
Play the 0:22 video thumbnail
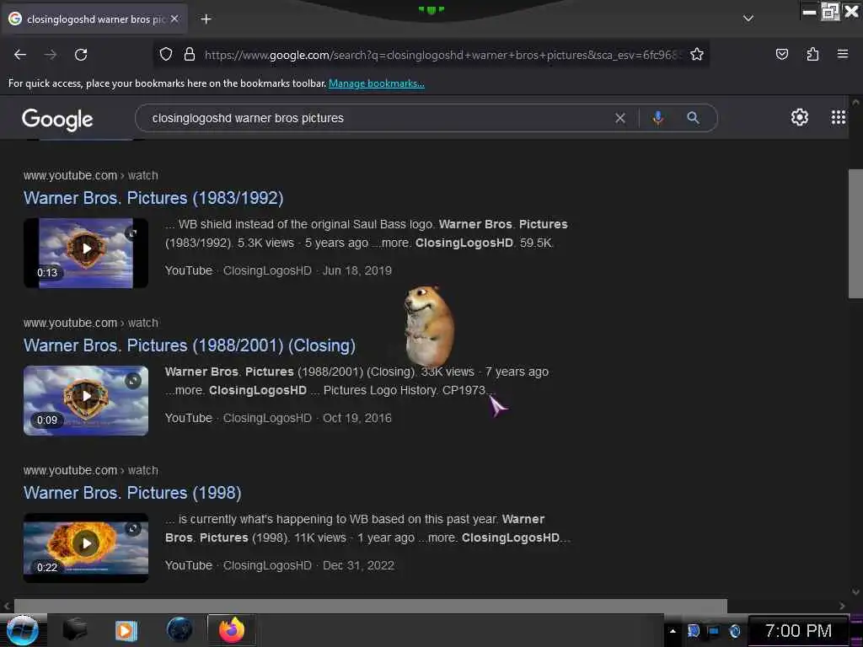point(86,543)
